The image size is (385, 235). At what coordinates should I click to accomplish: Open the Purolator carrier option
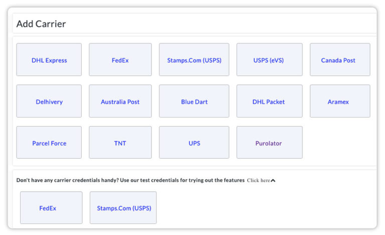[269, 143]
